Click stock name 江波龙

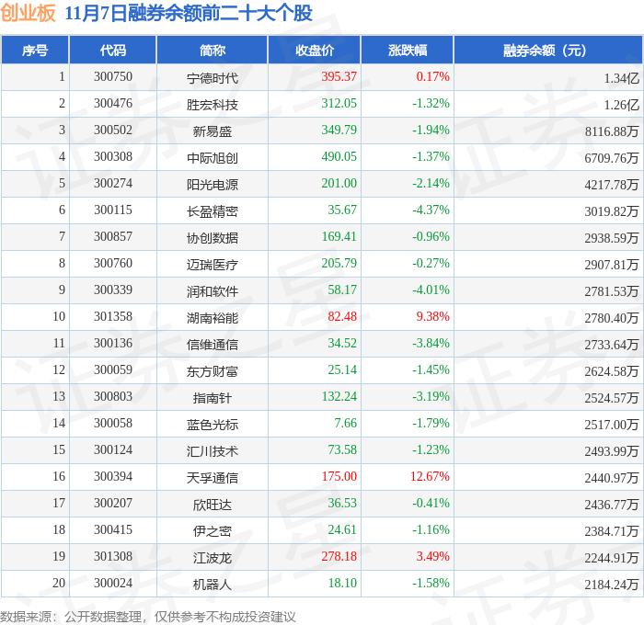click(x=213, y=558)
